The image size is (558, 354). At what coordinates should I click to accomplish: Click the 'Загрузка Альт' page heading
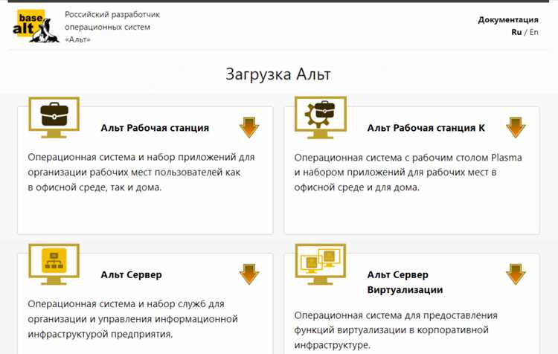[x=278, y=74]
